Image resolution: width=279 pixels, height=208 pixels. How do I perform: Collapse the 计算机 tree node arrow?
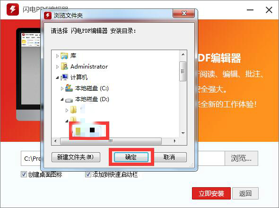click(x=57, y=78)
